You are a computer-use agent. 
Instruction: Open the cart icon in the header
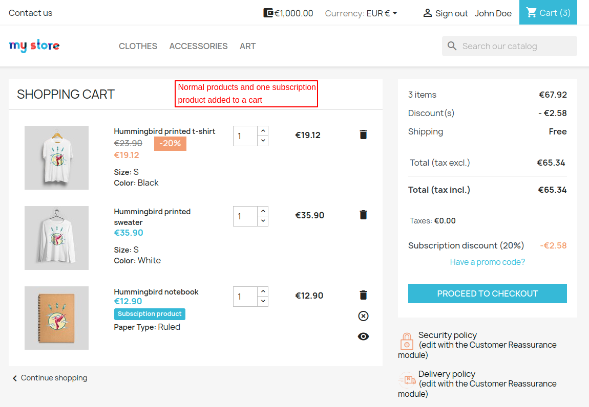tap(532, 13)
